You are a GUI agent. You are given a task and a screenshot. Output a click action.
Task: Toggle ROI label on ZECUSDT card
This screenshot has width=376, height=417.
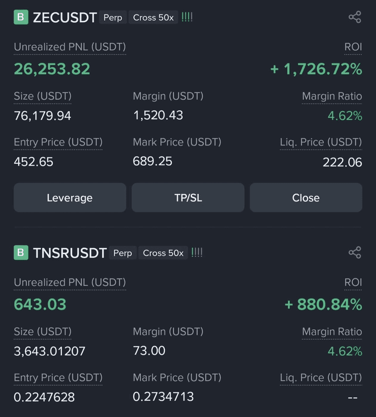pyautogui.click(x=353, y=47)
